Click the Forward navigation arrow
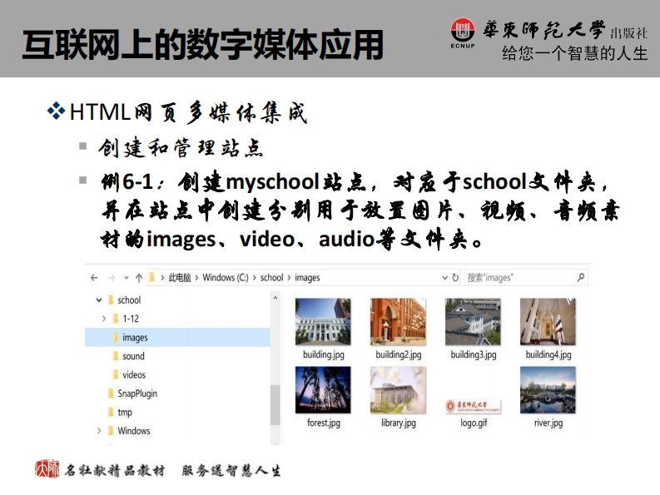660x495 pixels. coord(111,278)
